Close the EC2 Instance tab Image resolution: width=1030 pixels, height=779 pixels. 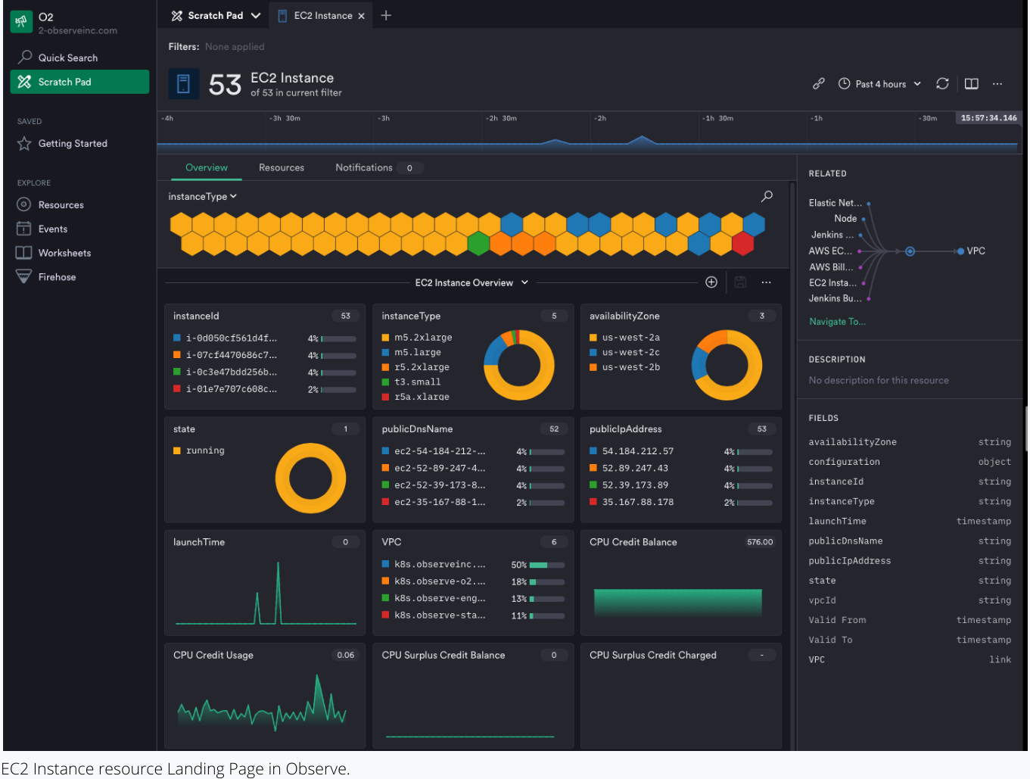361,16
